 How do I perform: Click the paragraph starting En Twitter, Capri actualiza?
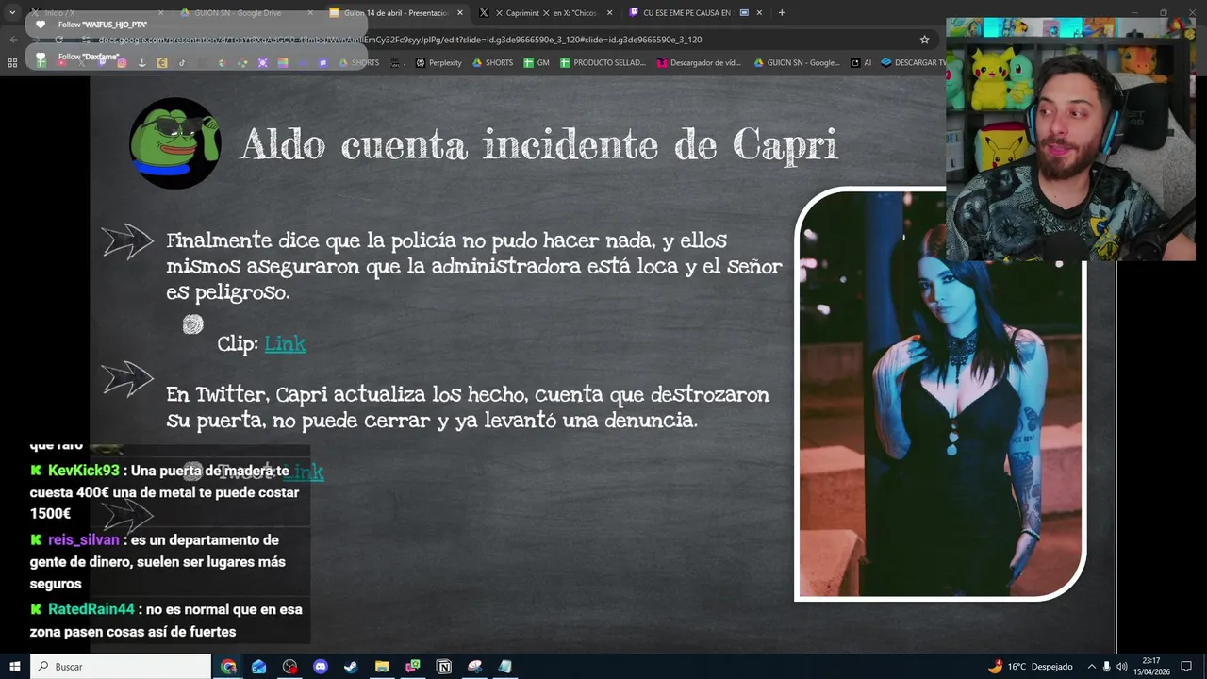[468, 407]
